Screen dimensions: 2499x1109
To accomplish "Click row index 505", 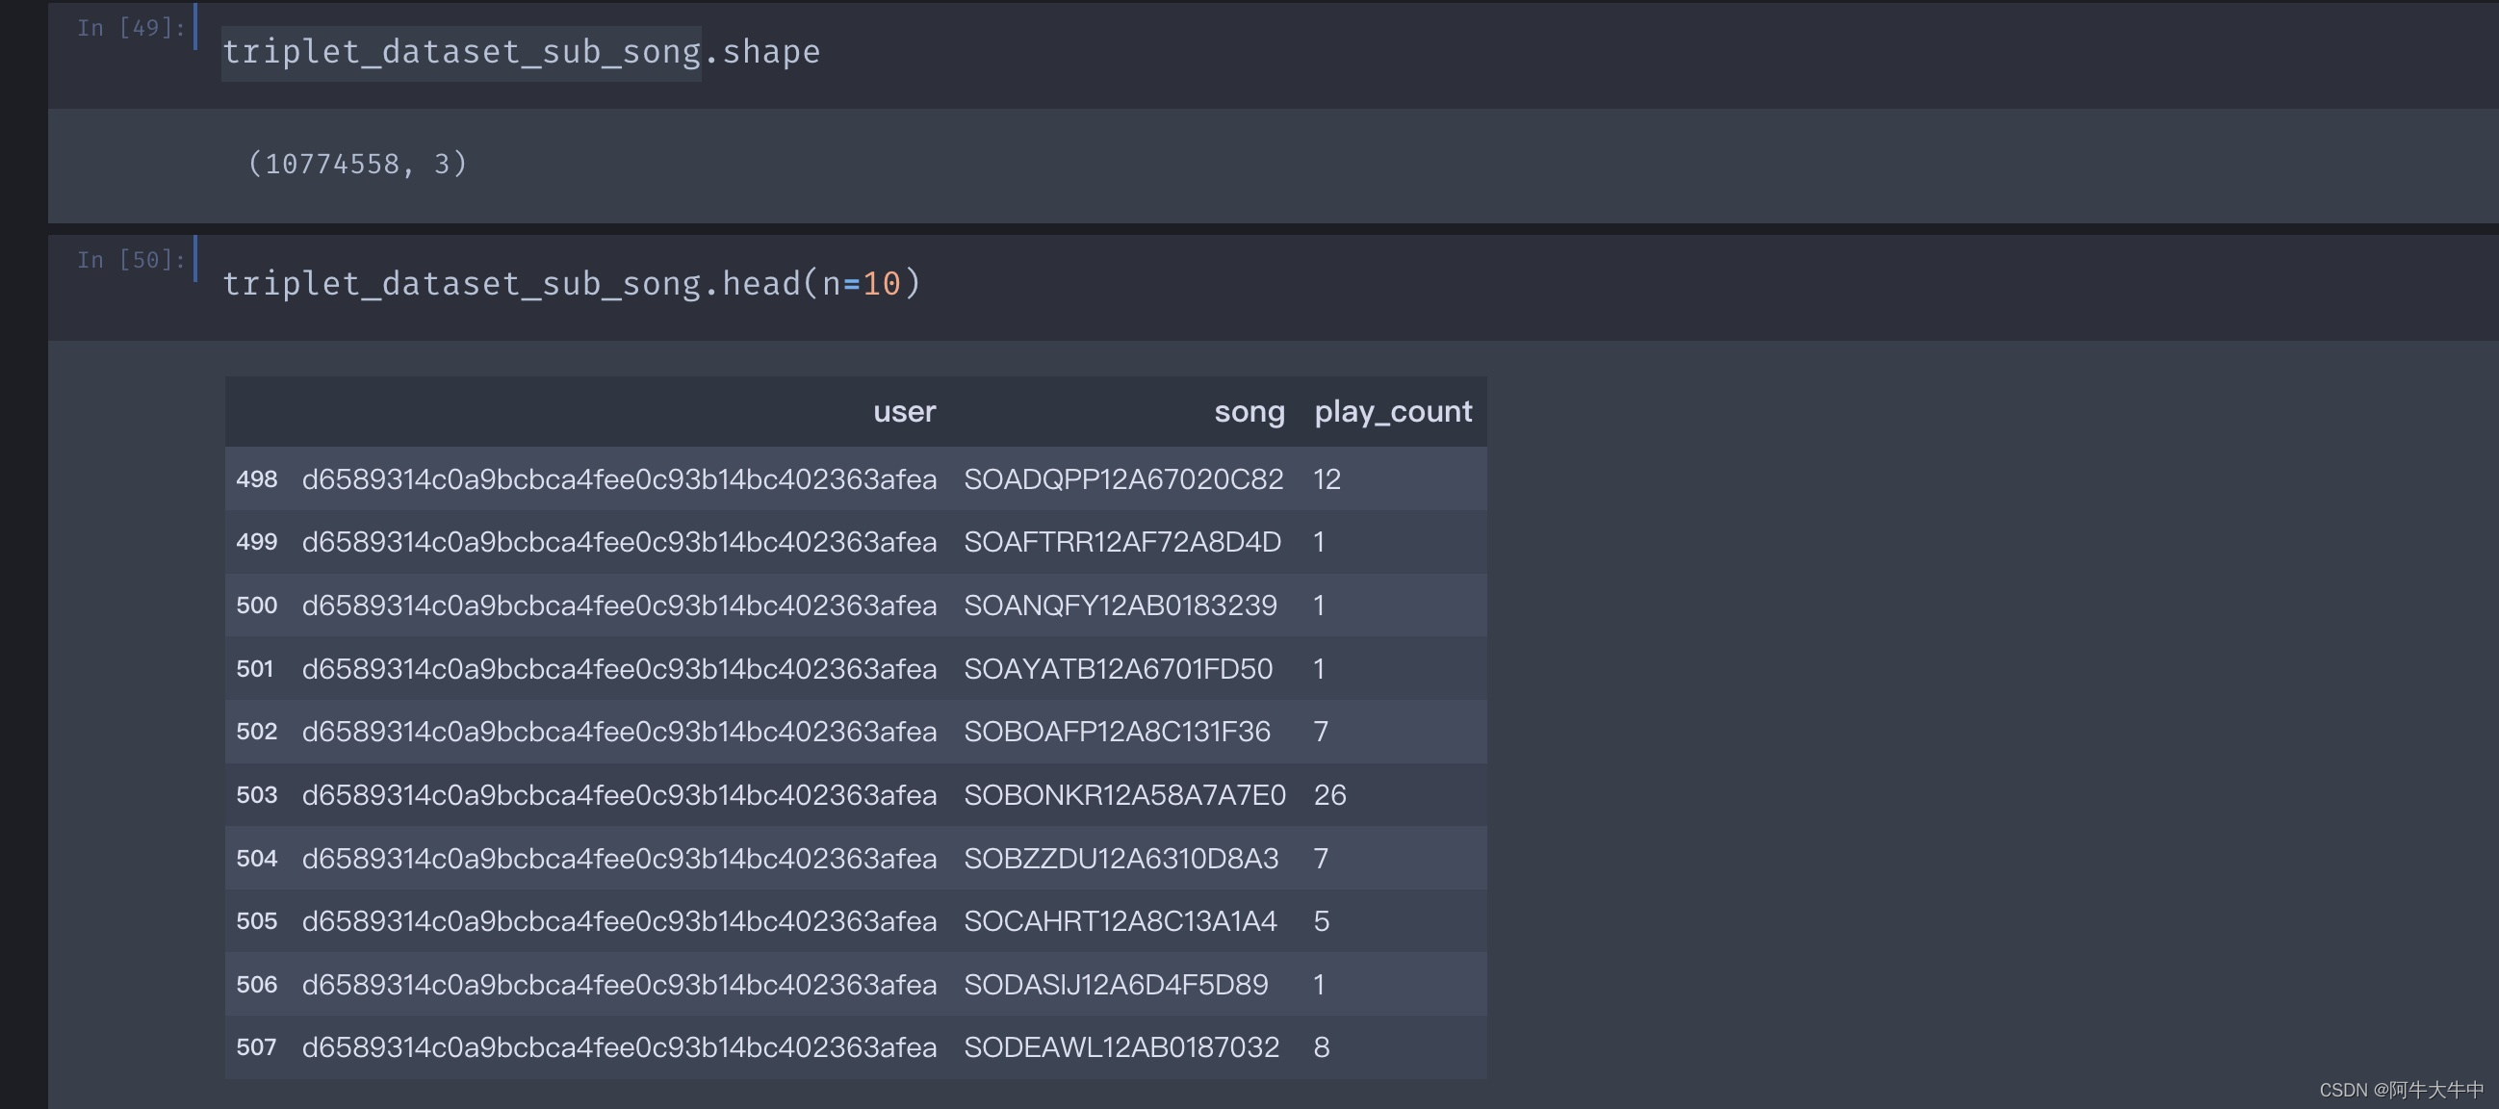I will coord(257,920).
